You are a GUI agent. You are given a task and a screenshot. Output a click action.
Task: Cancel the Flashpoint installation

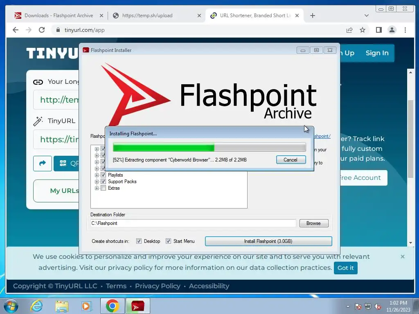291,160
